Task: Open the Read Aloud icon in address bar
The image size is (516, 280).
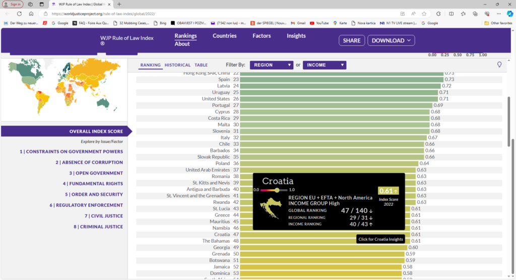Action: click(413, 14)
